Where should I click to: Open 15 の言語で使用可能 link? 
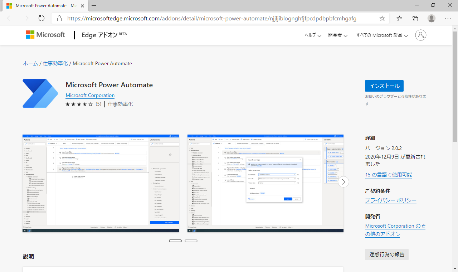click(x=388, y=175)
